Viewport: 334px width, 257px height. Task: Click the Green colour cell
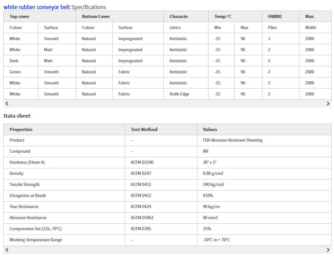[x=15, y=72]
